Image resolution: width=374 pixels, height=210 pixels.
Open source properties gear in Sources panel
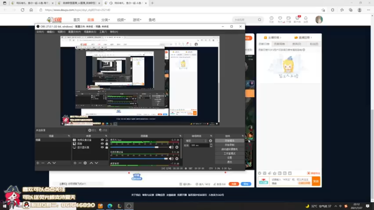click(x=85, y=163)
